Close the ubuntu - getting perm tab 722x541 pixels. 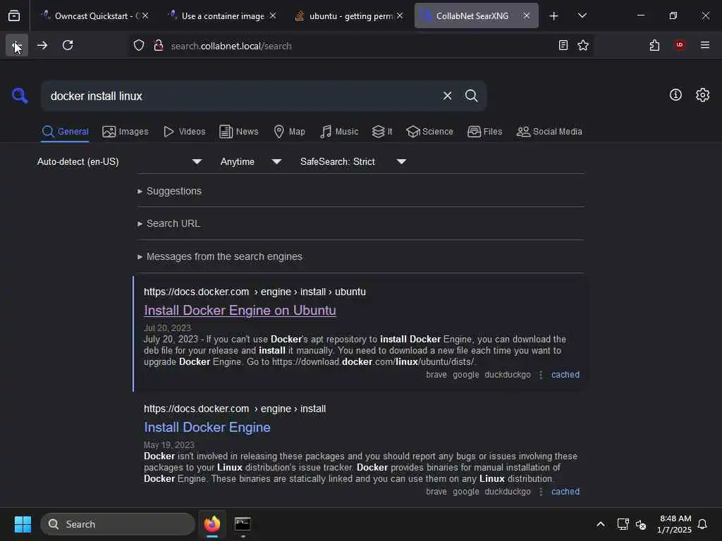400,15
